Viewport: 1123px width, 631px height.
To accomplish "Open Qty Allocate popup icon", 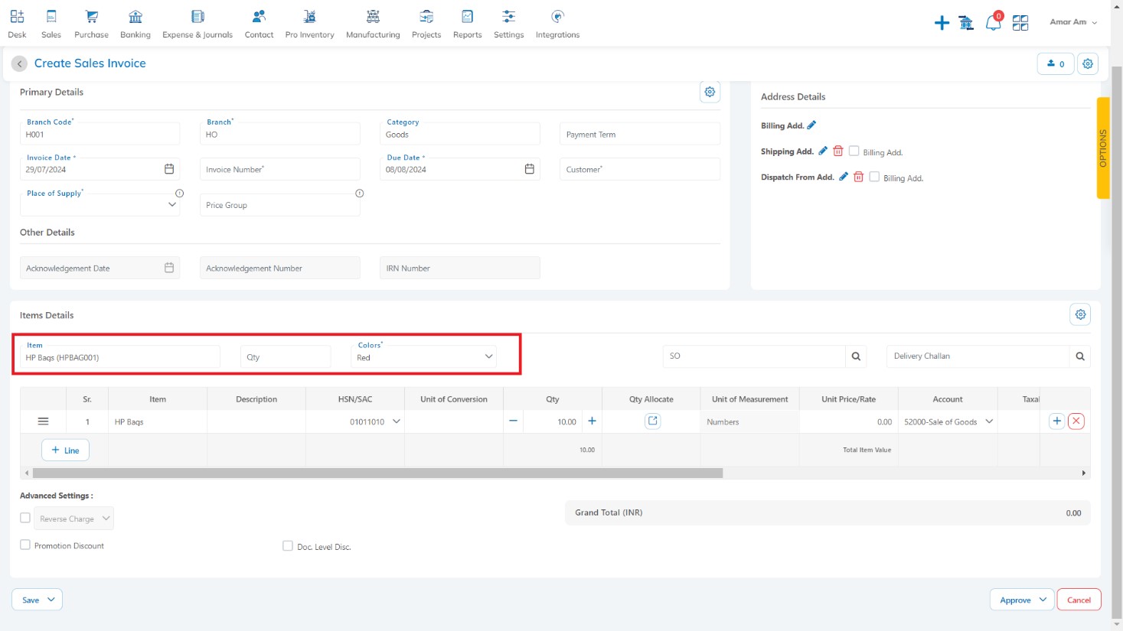I will tap(652, 421).
